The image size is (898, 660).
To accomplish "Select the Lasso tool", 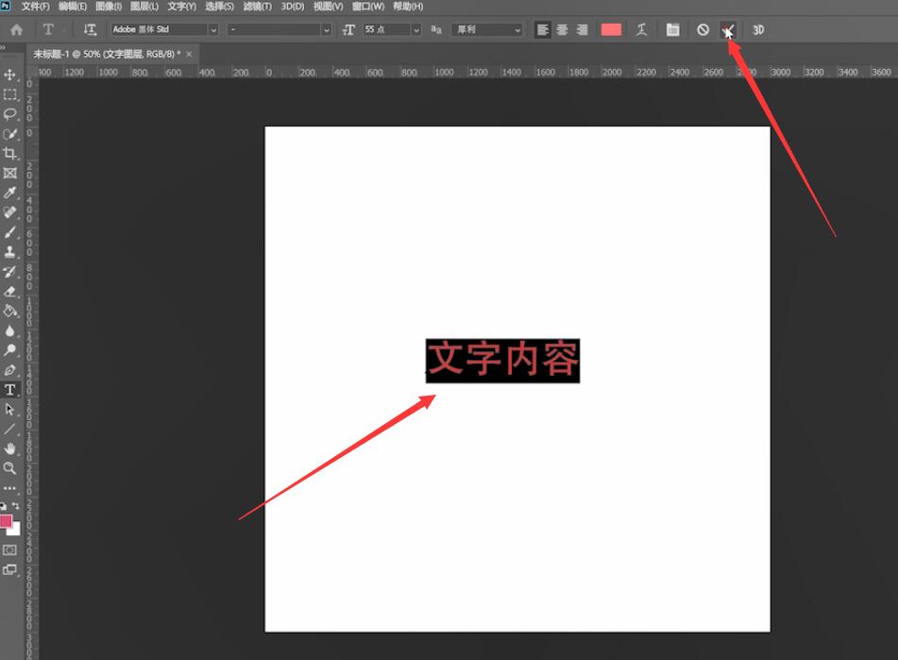I will pyautogui.click(x=9, y=114).
